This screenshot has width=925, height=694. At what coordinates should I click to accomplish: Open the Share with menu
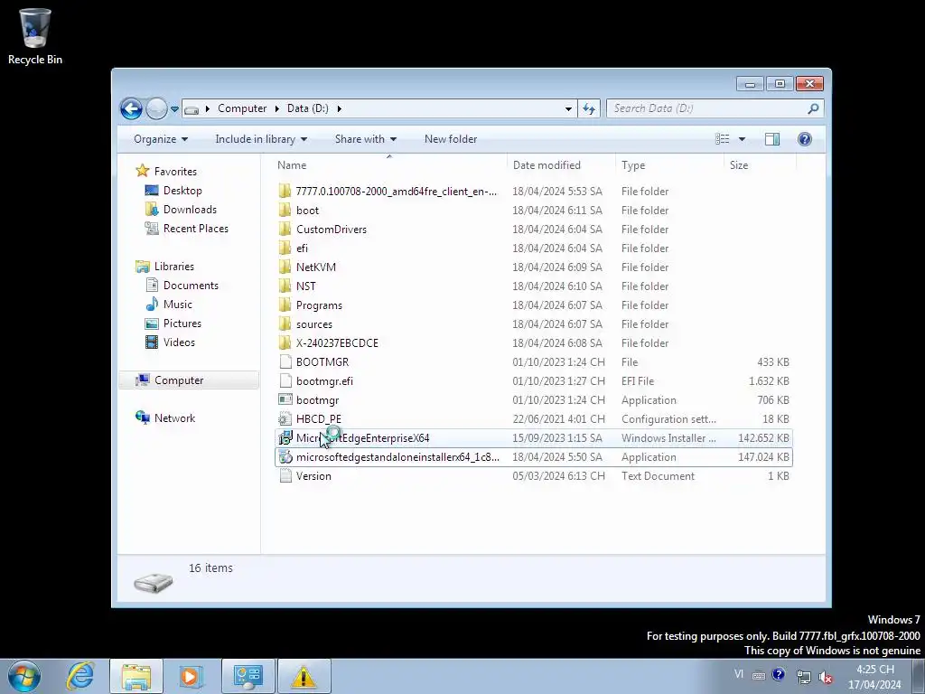pyautogui.click(x=365, y=139)
